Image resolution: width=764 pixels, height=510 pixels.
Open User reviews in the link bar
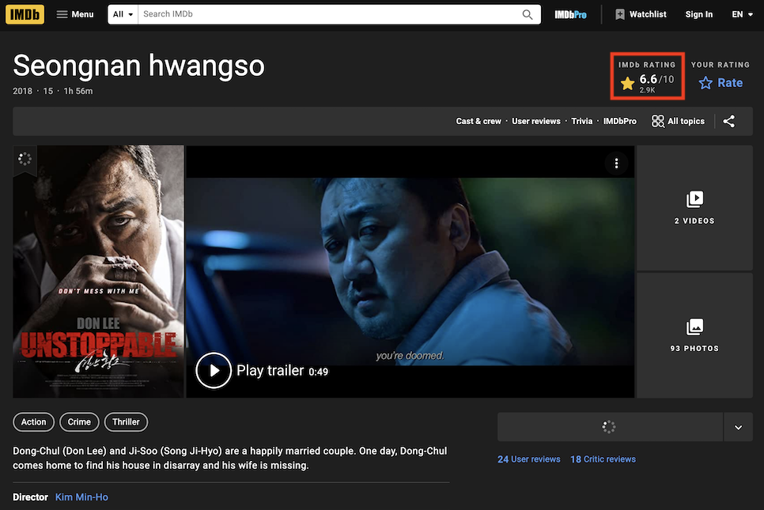[x=536, y=121]
